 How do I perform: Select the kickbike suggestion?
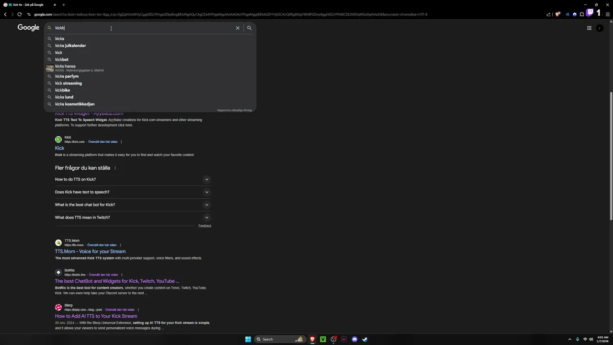pos(150,90)
